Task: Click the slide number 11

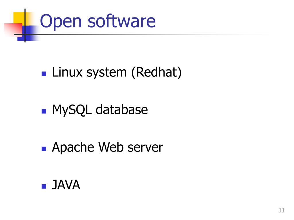Action: [x=281, y=211]
